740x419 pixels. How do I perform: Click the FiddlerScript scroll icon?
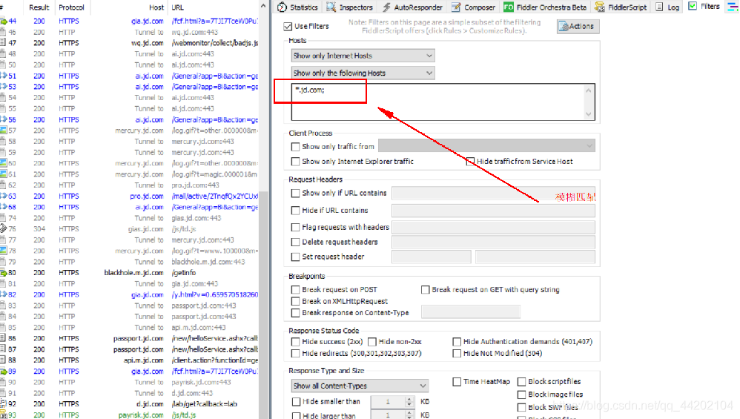coord(599,7)
